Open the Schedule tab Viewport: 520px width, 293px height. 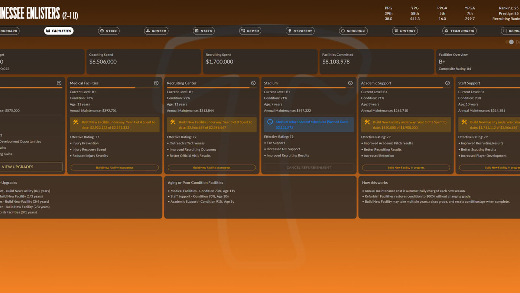(x=353, y=31)
